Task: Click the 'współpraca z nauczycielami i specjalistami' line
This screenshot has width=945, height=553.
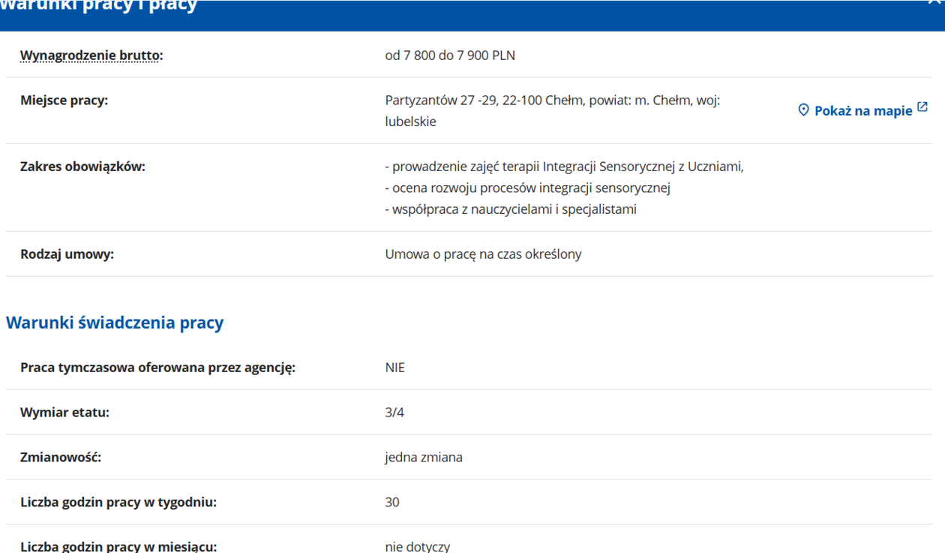Action: pyautogui.click(x=511, y=209)
